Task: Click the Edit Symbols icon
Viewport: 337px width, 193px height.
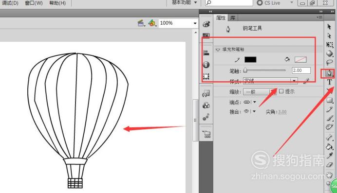Action: 152,23
